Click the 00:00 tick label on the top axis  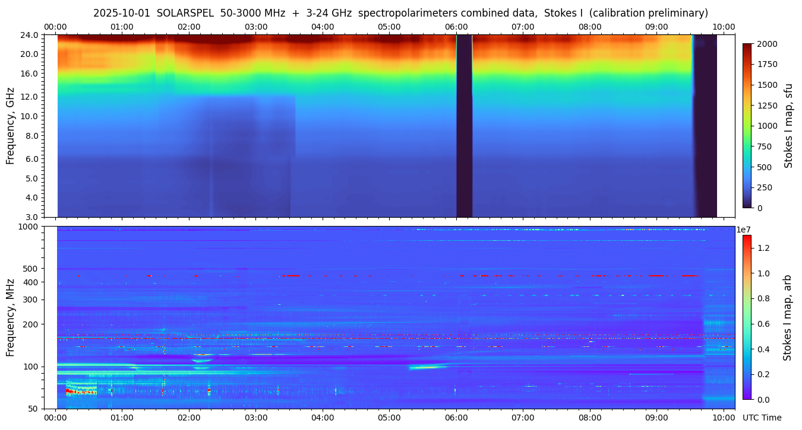pos(55,27)
